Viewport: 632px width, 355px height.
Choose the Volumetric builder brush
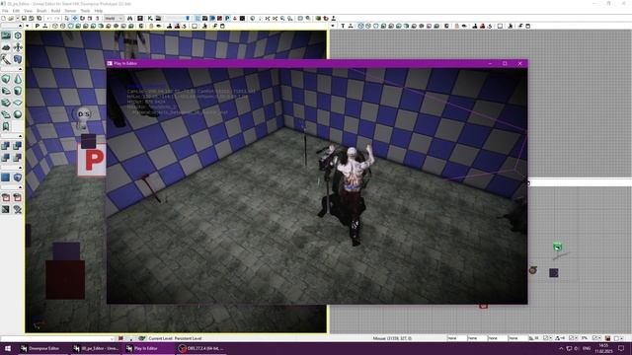[x=6, y=126]
